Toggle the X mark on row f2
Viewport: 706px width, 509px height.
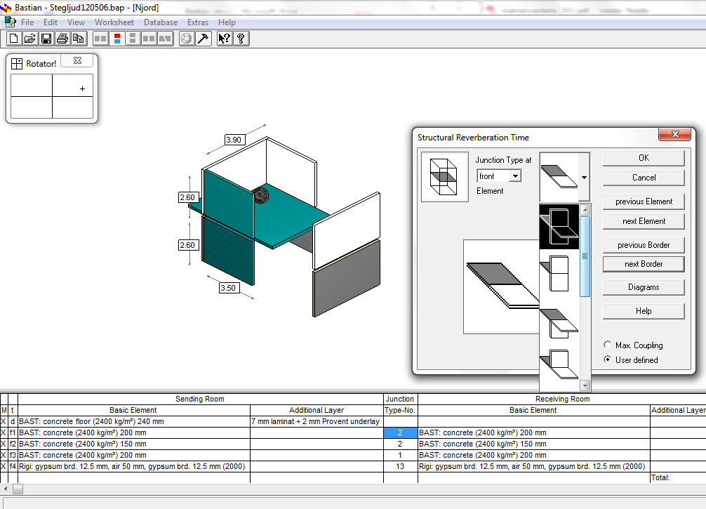point(4,444)
